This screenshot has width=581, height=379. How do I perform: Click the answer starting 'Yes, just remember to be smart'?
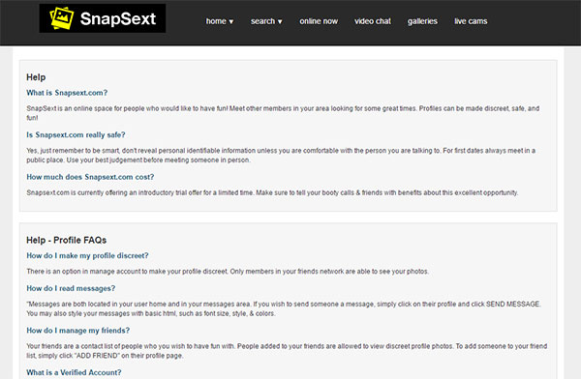[x=281, y=156]
